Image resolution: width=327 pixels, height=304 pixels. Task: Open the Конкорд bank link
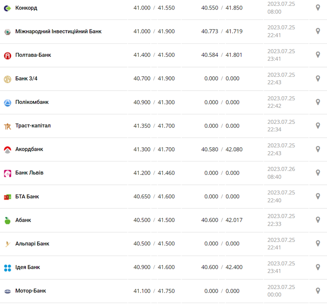[26, 8]
